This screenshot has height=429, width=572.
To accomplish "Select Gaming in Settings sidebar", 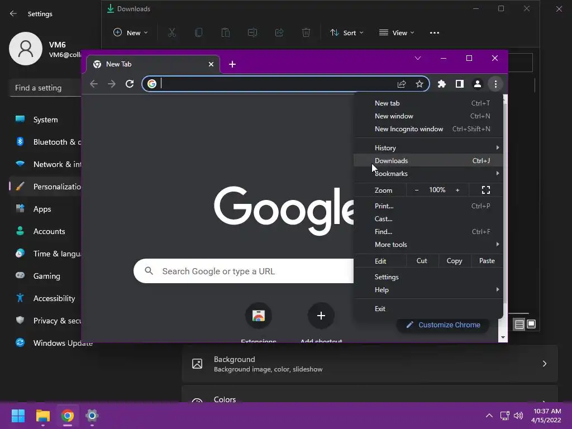I will [x=45, y=276].
